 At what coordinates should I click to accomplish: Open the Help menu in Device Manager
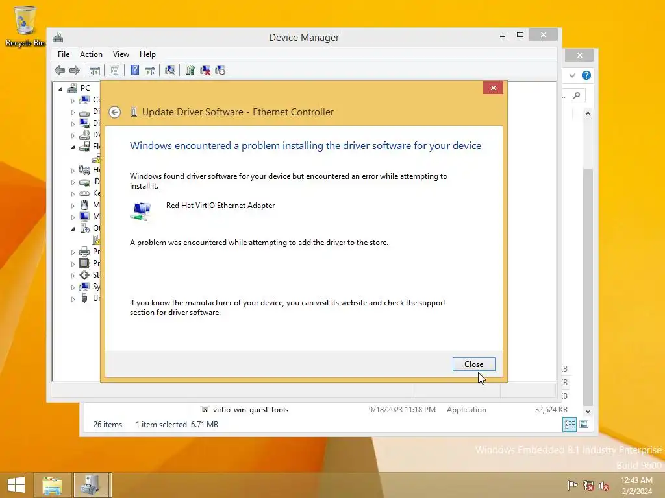147,54
